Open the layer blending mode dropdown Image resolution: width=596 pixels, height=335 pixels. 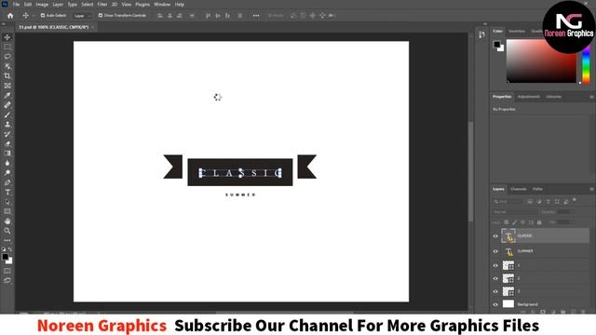click(x=515, y=212)
